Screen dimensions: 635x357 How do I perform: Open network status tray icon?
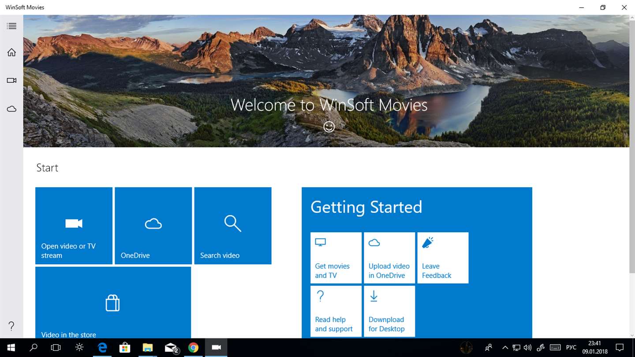pyautogui.click(x=516, y=348)
